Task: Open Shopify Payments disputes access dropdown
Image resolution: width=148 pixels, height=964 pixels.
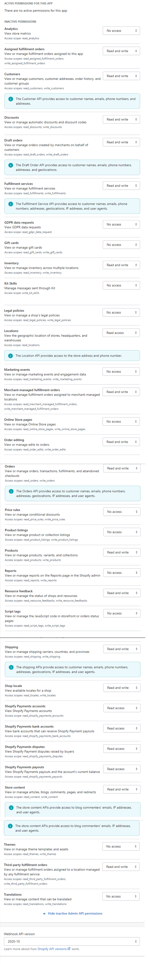Action: pyautogui.click(x=122, y=749)
